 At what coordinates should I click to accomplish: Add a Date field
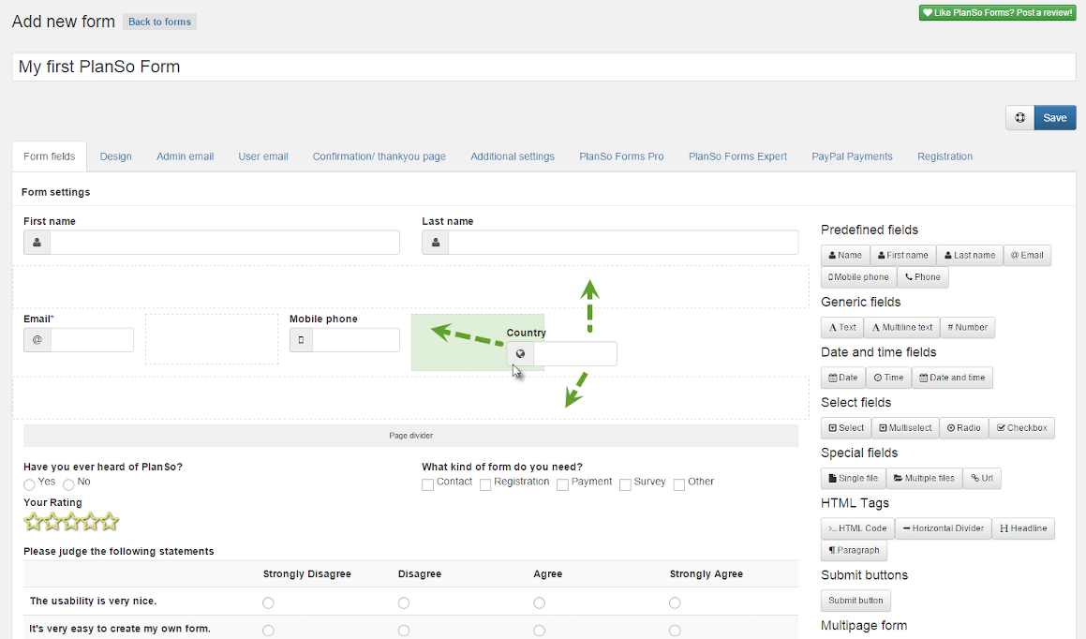pyautogui.click(x=843, y=378)
